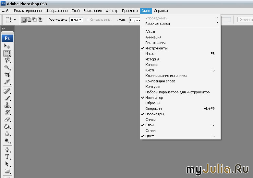Select the Rectangular Marquee tool in toolbox
Screen dimensions: 253x178
pyautogui.click(x=7, y=53)
